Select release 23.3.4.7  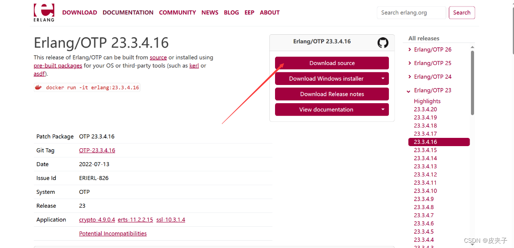click(x=424, y=215)
